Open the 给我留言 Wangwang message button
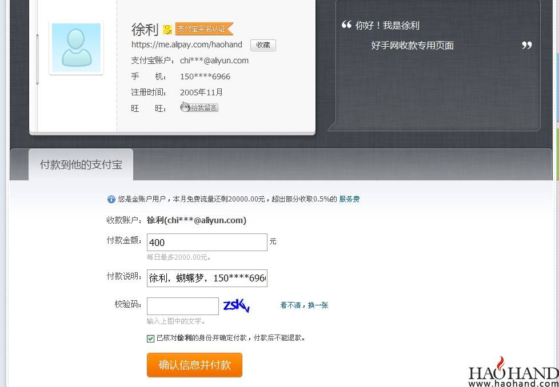 tap(199, 107)
